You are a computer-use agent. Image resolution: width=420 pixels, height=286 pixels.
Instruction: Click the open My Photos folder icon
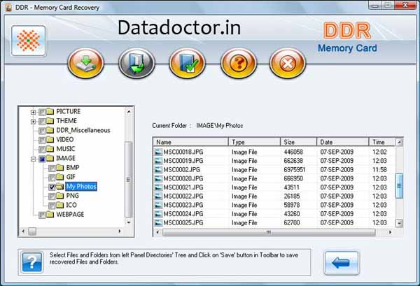pyautogui.click(x=59, y=186)
